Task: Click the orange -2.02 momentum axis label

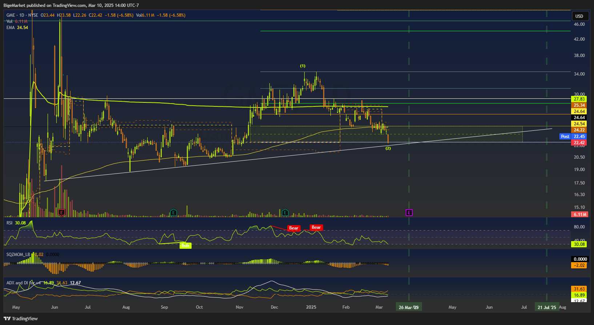Action: 579,265
